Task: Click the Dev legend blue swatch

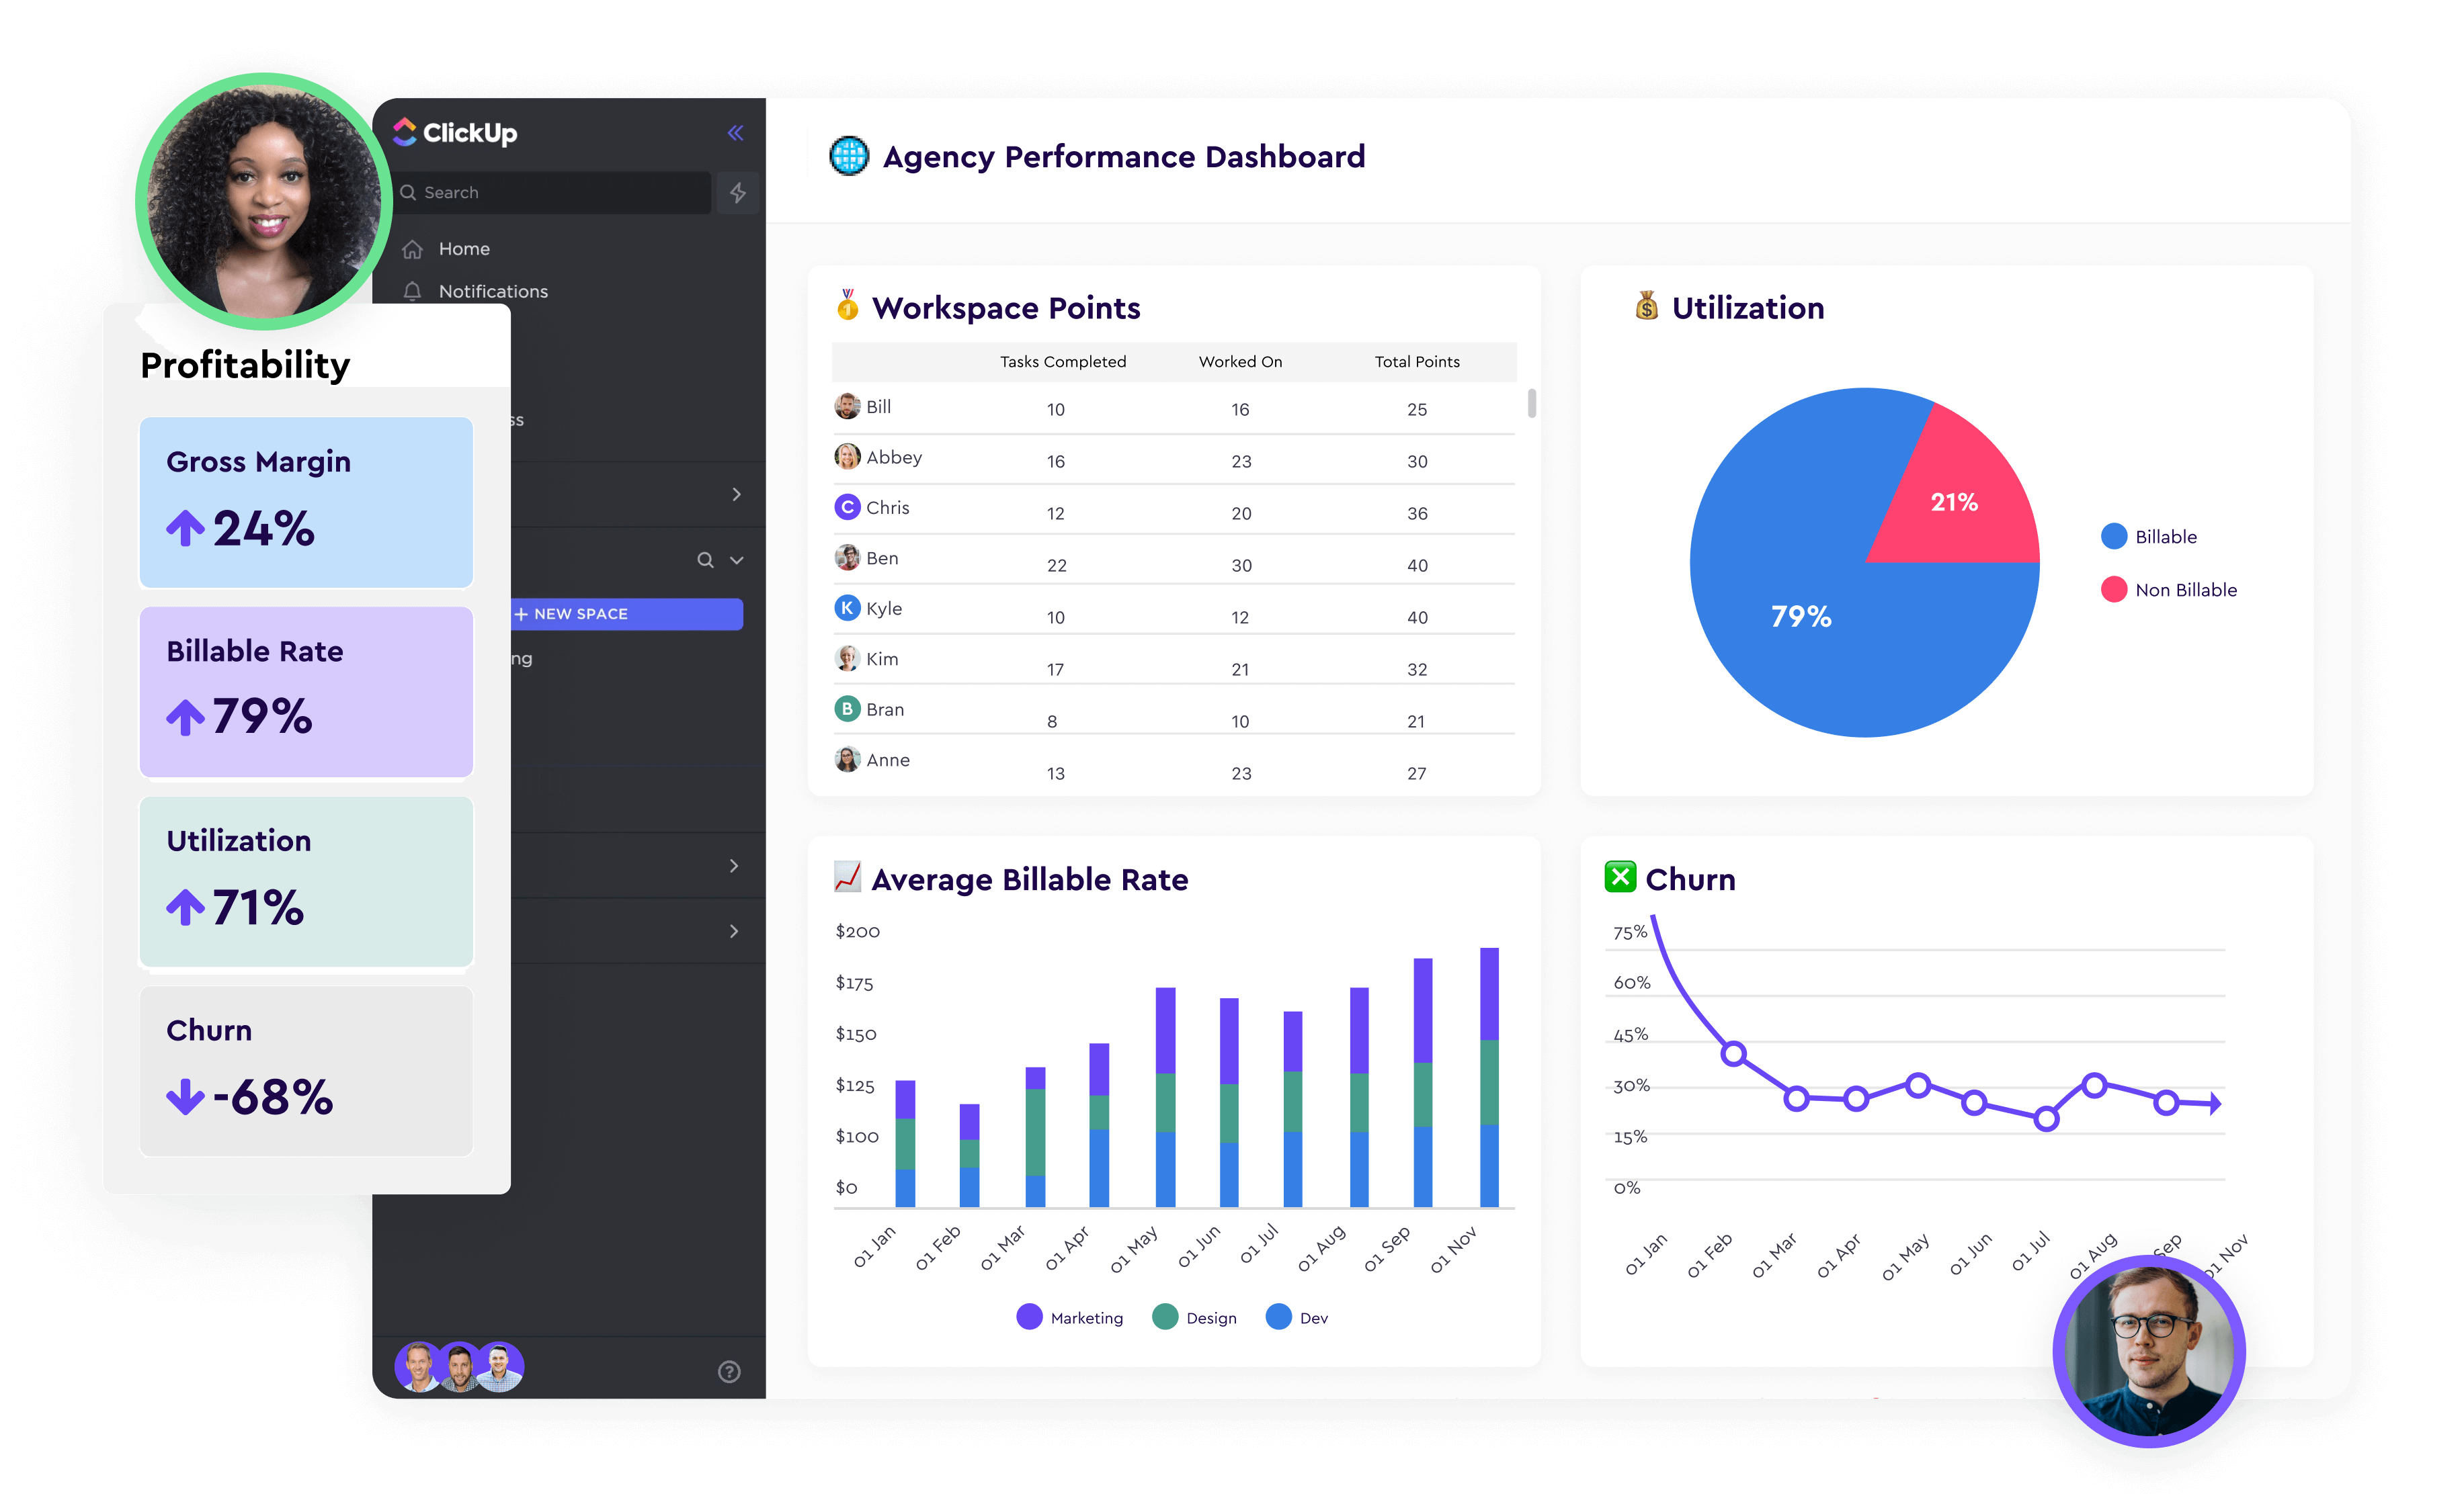Action: point(1278,1317)
